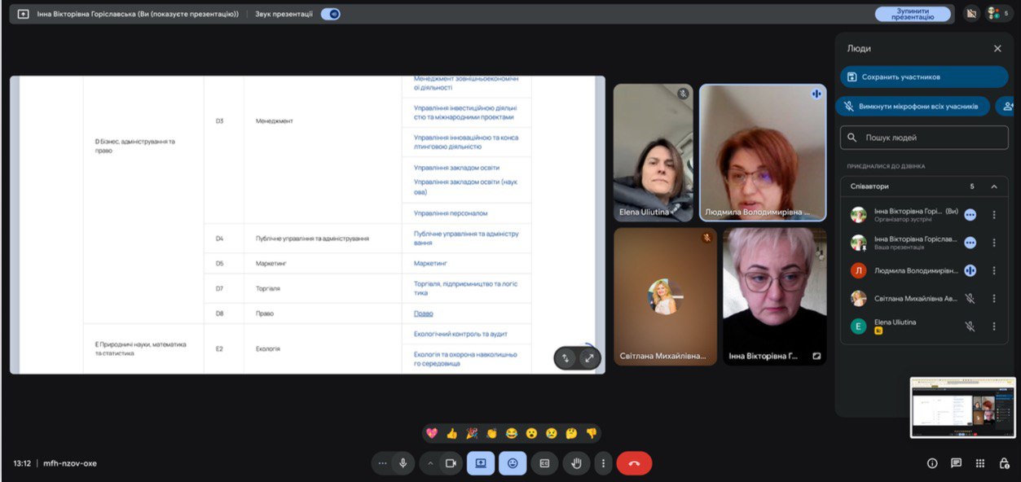Open the three-dot more options menu in toolbar
Image resolution: width=1021 pixels, height=482 pixels.
[603, 463]
